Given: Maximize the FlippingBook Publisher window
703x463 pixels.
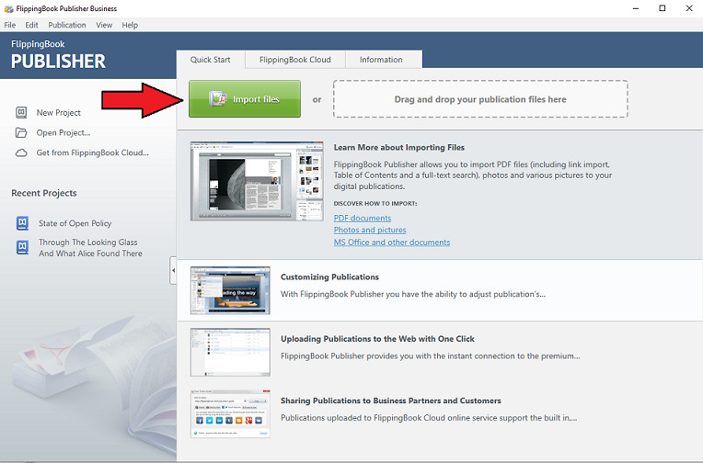Looking at the screenshot, I should click(663, 8).
